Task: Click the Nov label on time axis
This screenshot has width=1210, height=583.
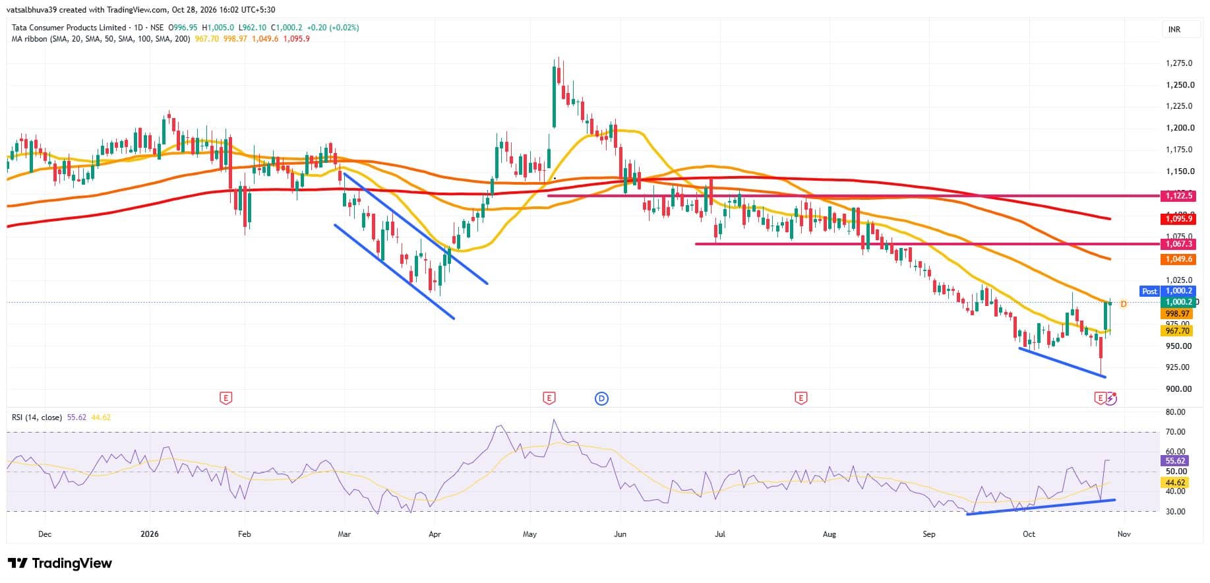Action: [1124, 534]
